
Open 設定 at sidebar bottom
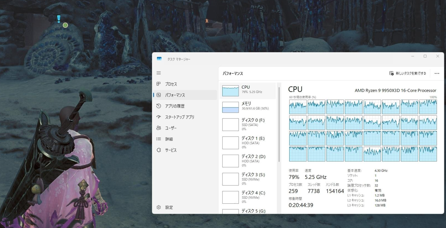pos(185,207)
